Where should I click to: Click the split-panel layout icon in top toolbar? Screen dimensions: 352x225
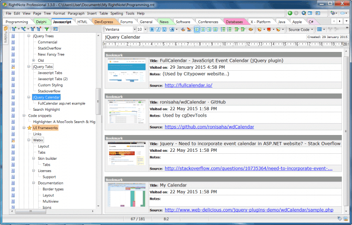point(310,13)
